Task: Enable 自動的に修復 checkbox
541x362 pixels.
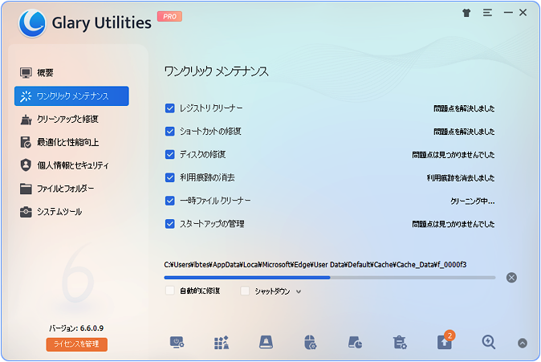Action: (169, 291)
